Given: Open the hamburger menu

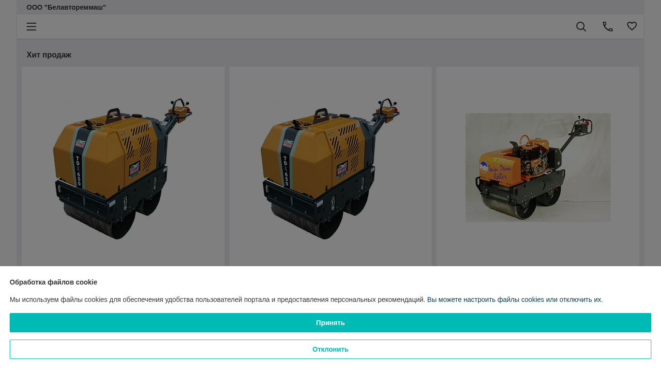Looking at the screenshot, I should tap(31, 27).
